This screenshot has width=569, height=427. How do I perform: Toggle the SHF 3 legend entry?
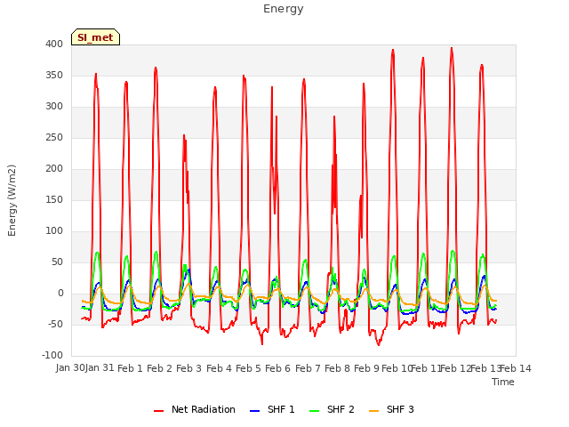391,409
